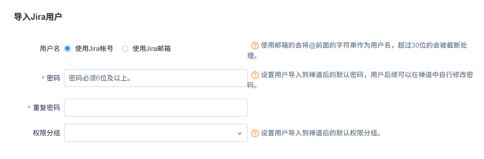Click the 导入Jira用户 page heading
Screen dimensions: 484x159
pos(38,17)
